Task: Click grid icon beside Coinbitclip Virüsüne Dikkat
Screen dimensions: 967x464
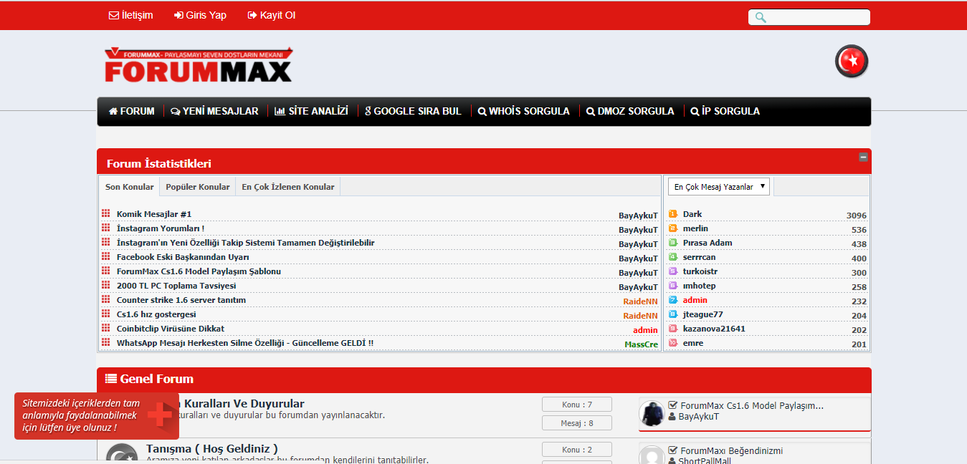Action: 105,329
